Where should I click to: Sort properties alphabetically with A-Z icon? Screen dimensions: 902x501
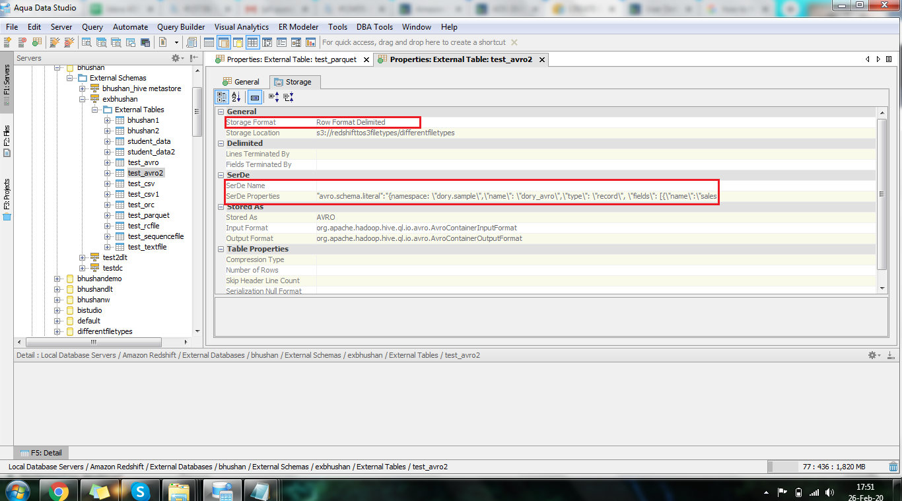point(236,97)
